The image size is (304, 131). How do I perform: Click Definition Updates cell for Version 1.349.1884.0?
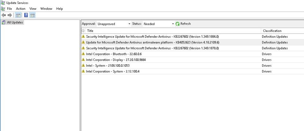275,37
